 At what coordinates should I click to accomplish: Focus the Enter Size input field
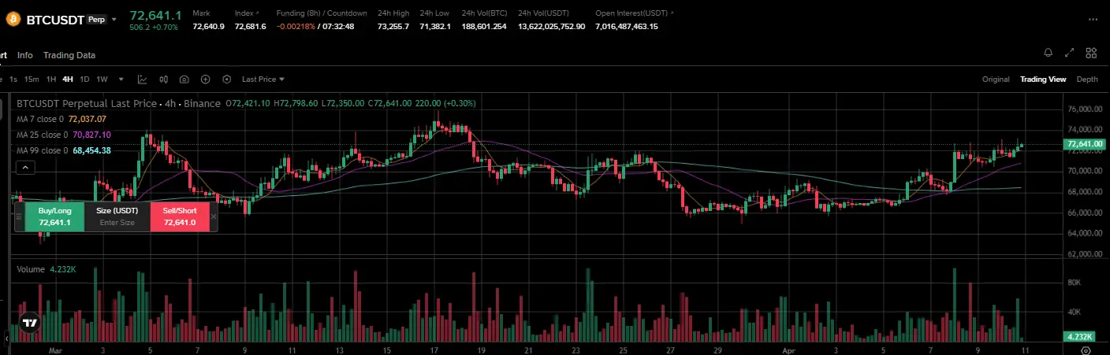click(x=117, y=223)
